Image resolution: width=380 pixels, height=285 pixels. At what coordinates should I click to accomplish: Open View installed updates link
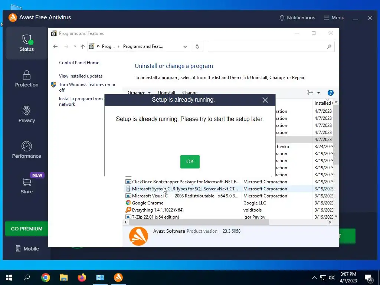(x=81, y=76)
